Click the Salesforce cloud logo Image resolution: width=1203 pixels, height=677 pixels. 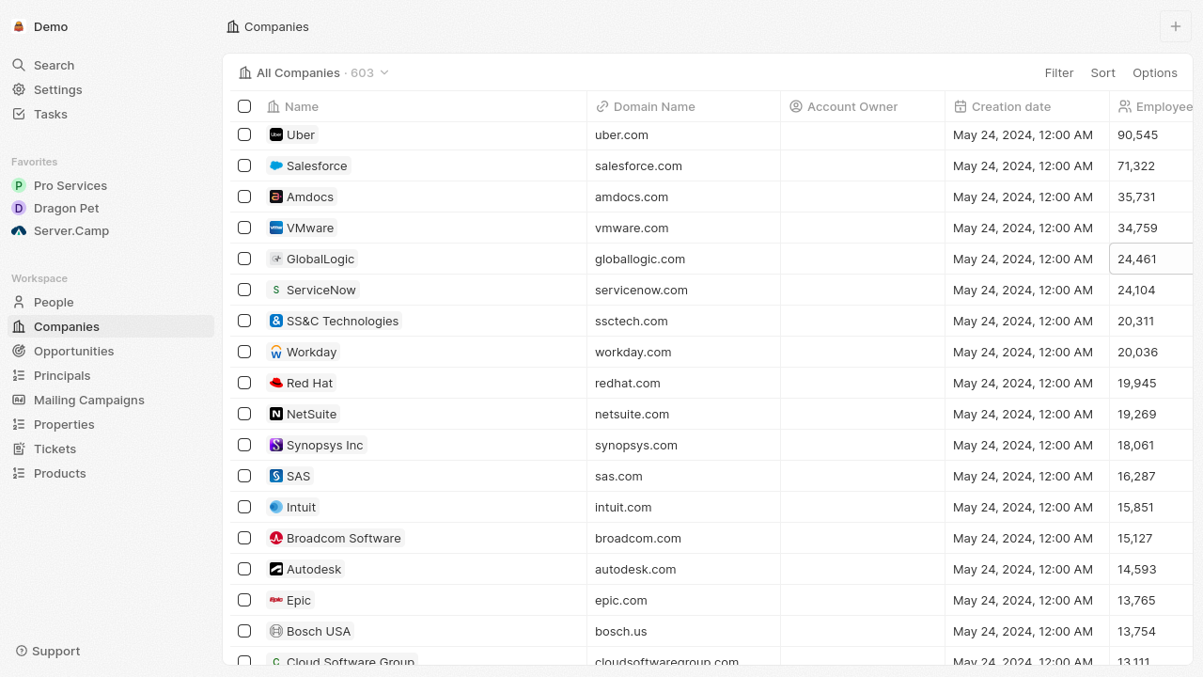[276, 165]
